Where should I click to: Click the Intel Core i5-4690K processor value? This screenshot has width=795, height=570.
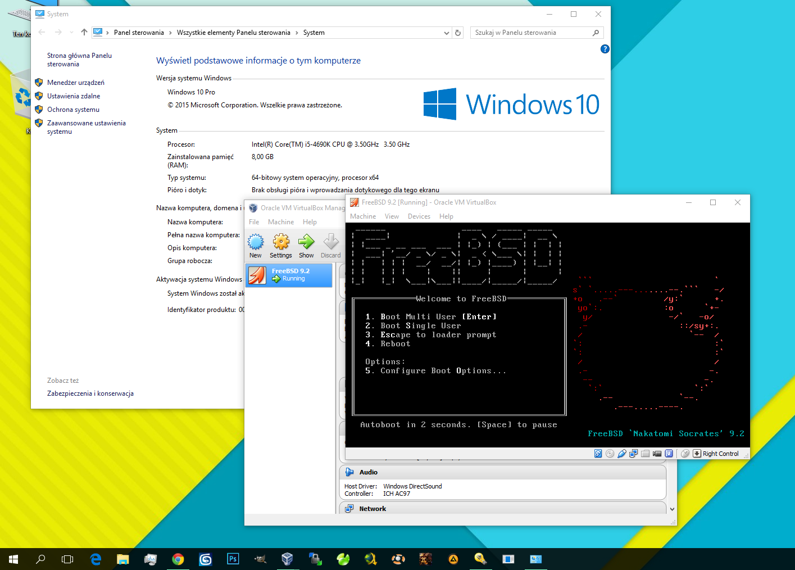(331, 144)
